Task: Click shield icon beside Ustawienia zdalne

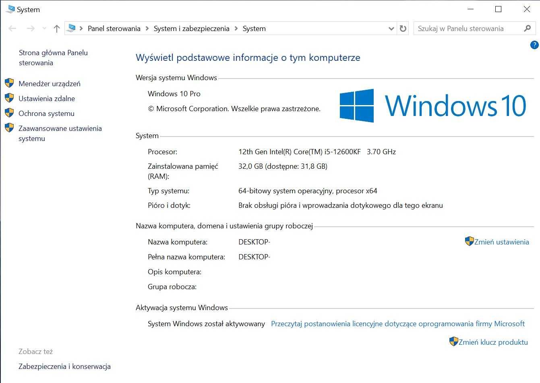Action: pyautogui.click(x=9, y=98)
